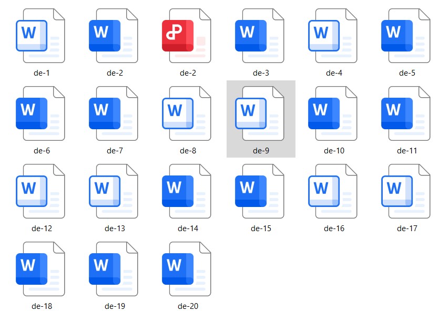Click the de-17 file name text

(407, 229)
